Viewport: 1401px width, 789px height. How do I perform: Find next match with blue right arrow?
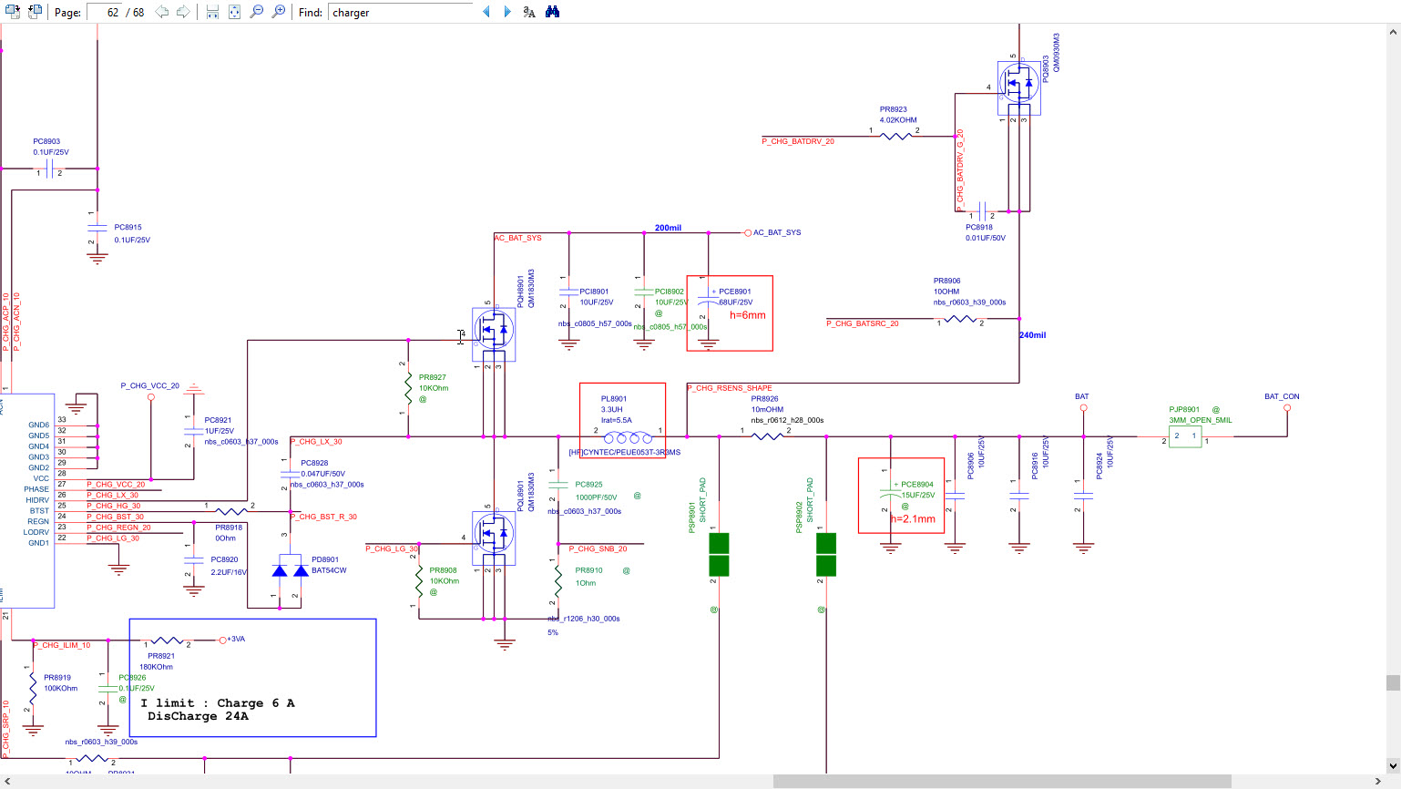click(507, 12)
